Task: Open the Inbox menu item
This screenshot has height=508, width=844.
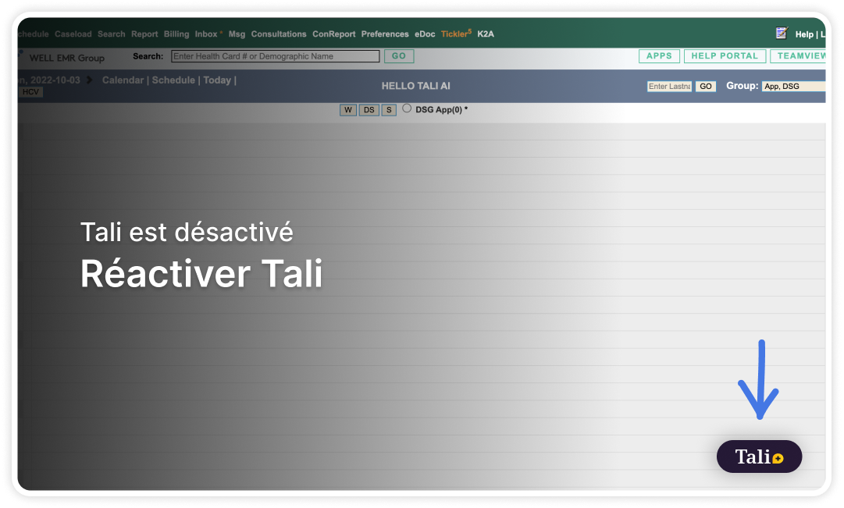Action: (206, 34)
